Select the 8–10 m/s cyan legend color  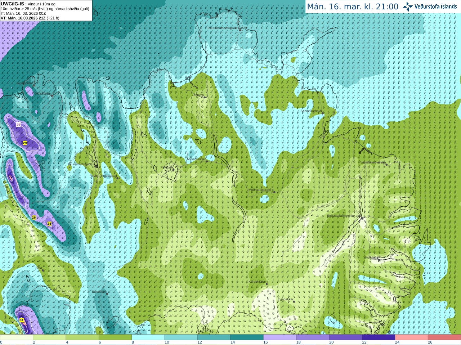point(148,337)
